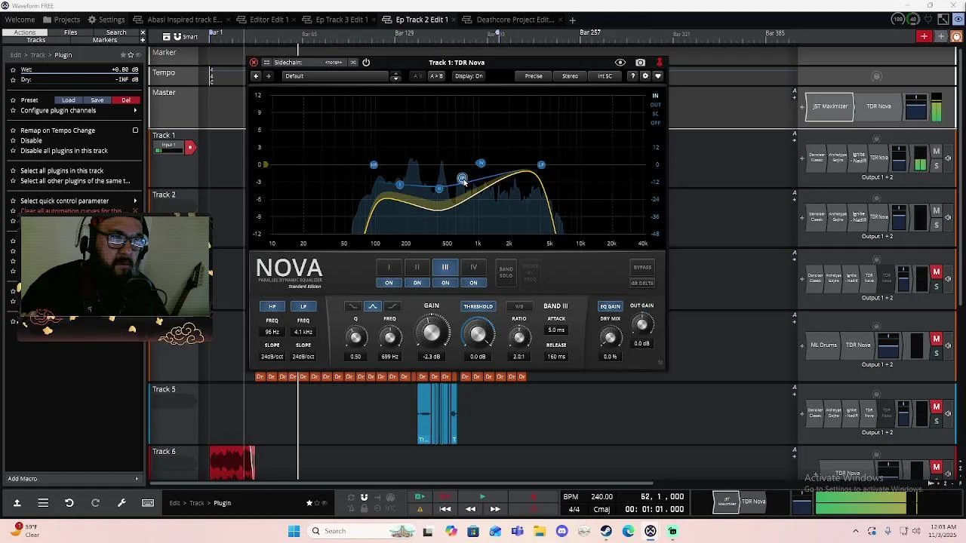Click the Precise mode button
The height and width of the screenshot is (543, 966).
(534, 76)
